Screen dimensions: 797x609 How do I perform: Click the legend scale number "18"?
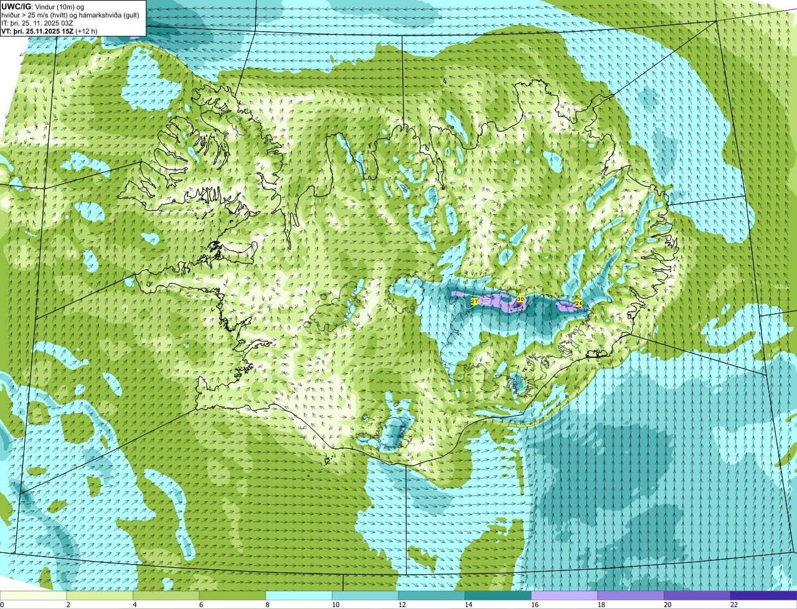(601, 605)
